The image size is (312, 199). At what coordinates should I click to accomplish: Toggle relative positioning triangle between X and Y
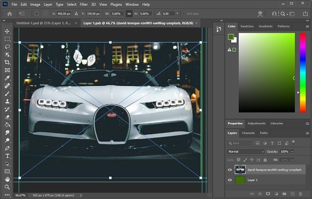tap(76, 14)
